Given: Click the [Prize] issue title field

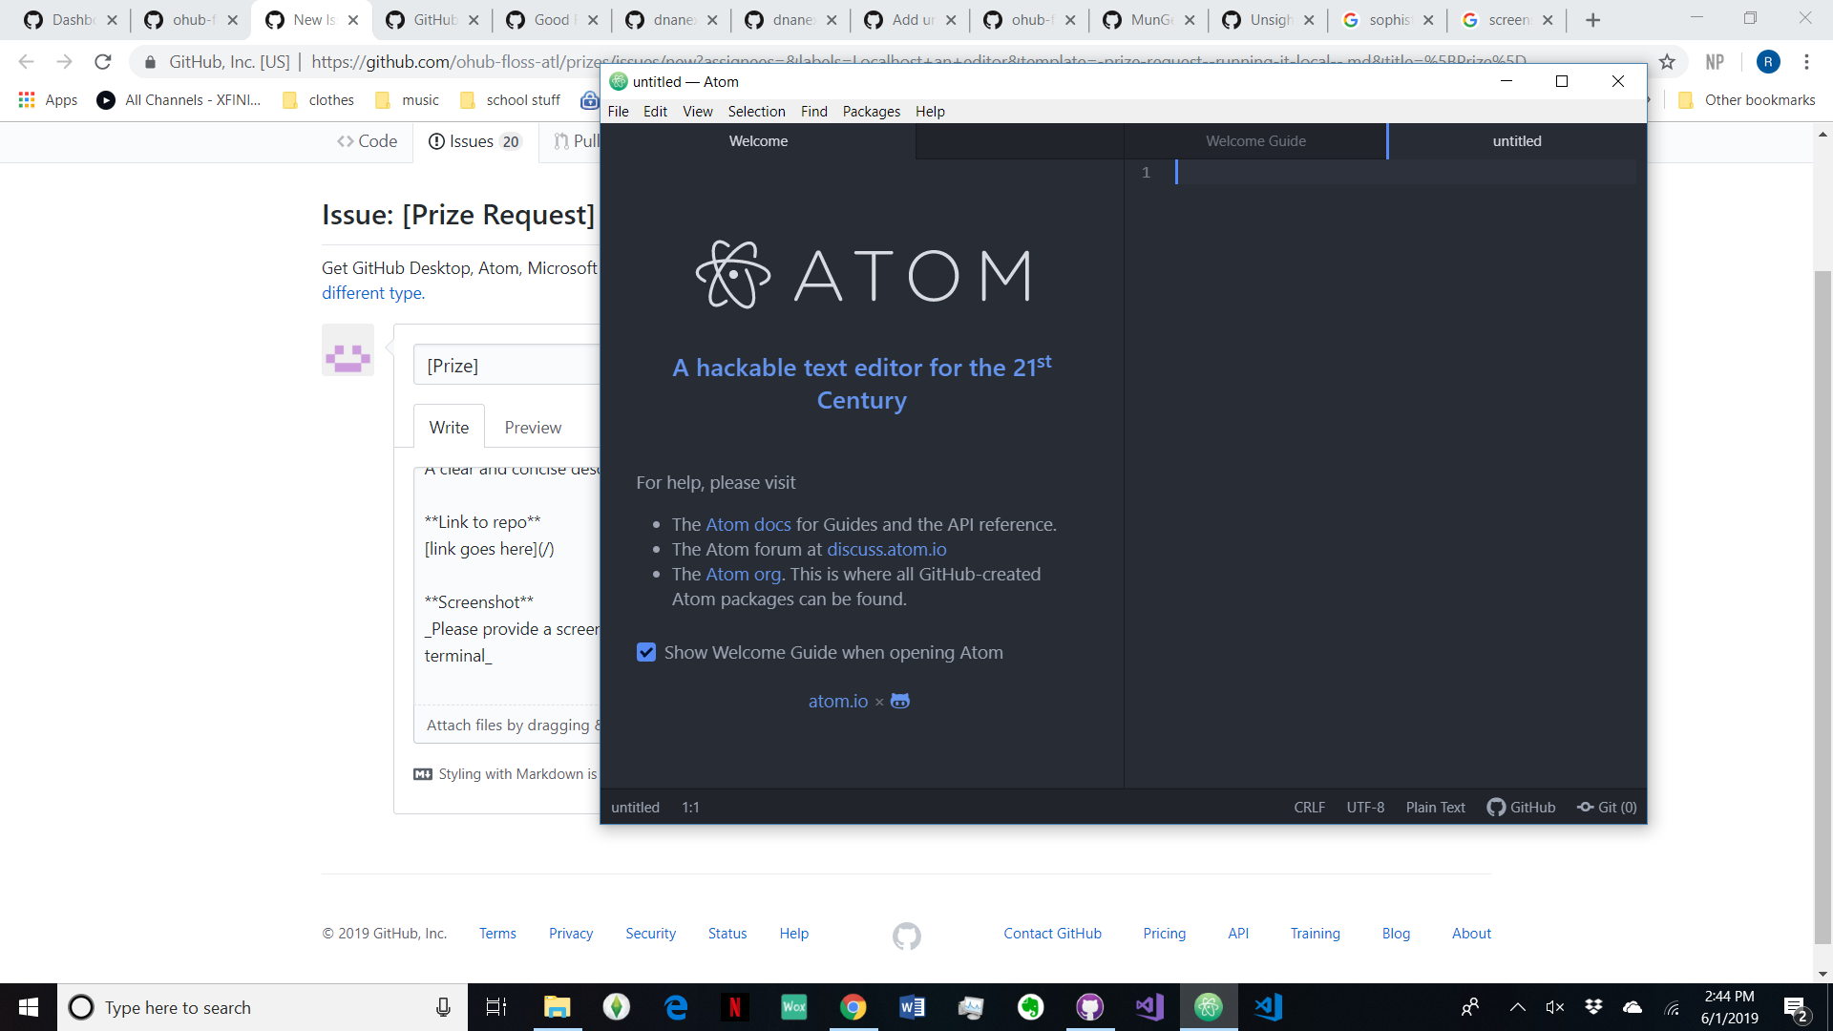Looking at the screenshot, I should click(x=506, y=366).
